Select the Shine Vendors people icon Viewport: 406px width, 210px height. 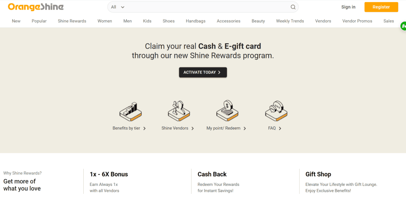coord(179,111)
